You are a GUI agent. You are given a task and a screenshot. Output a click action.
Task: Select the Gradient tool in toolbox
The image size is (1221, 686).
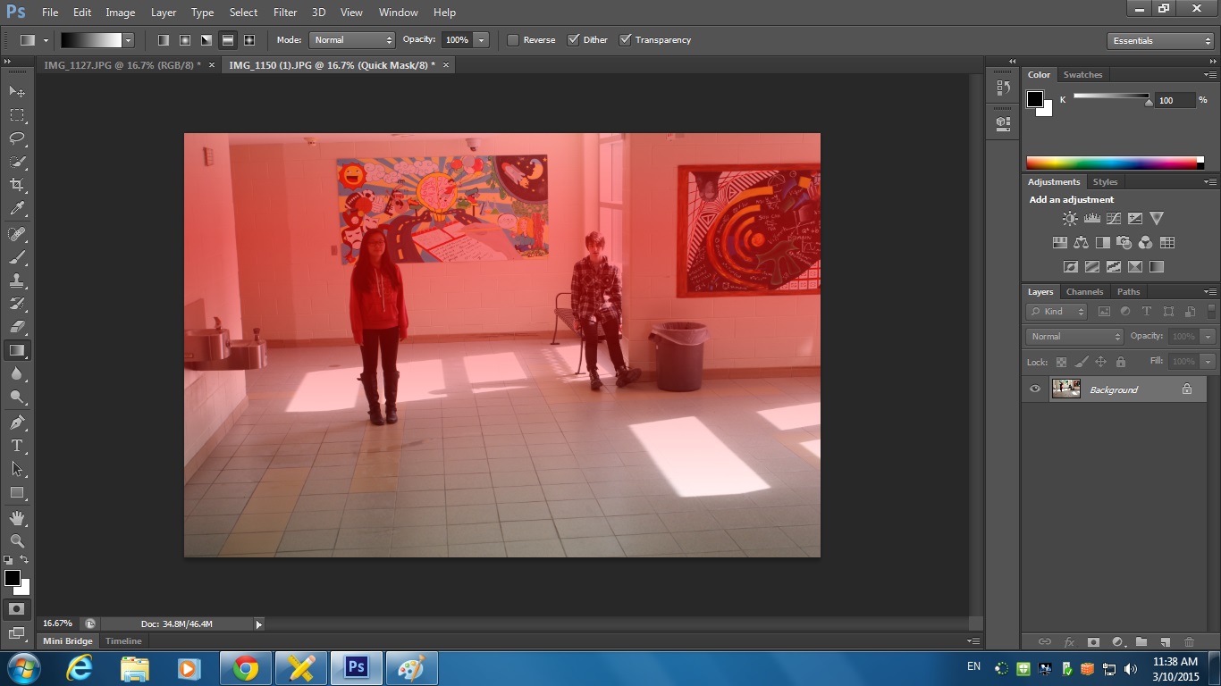pyautogui.click(x=17, y=350)
